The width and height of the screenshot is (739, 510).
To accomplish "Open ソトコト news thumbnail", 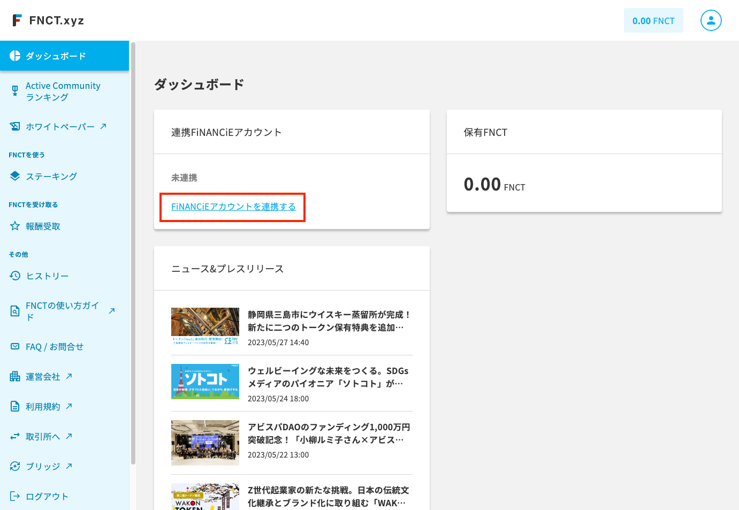I will click(205, 382).
